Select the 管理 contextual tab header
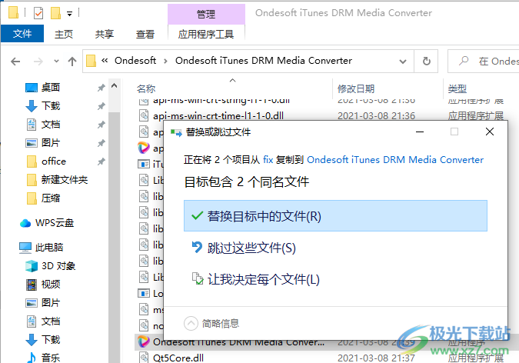 (206, 14)
